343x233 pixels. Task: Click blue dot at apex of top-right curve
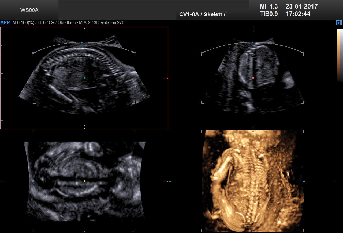(253, 42)
